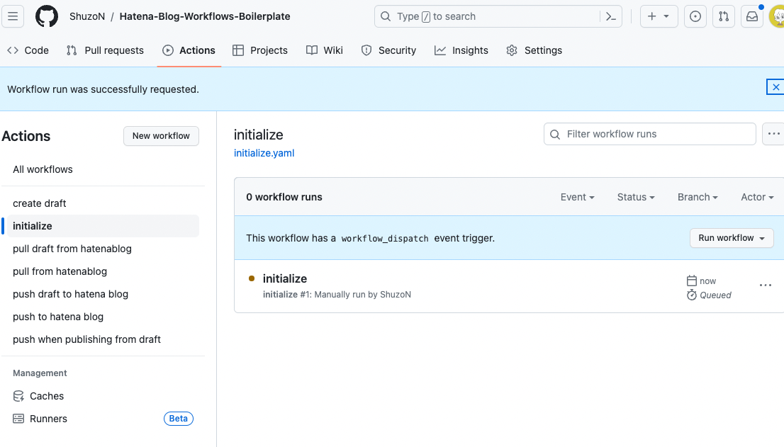Open the Issues icon in header
The height and width of the screenshot is (447, 784).
coord(695,16)
